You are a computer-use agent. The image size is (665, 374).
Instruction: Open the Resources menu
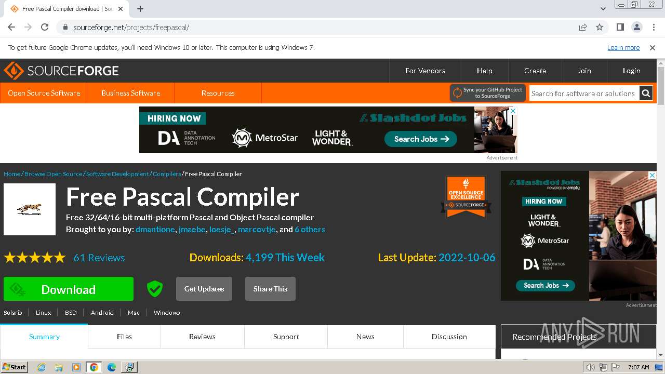(218, 93)
